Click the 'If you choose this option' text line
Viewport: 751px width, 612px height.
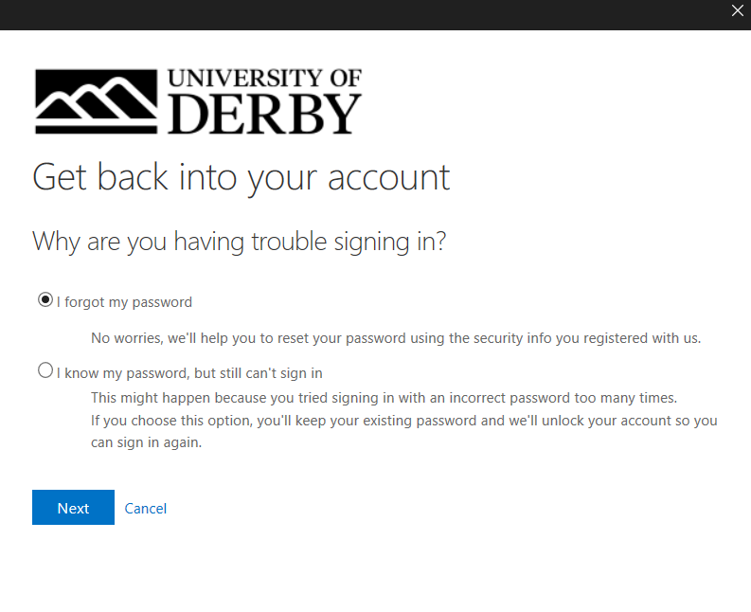click(x=404, y=421)
